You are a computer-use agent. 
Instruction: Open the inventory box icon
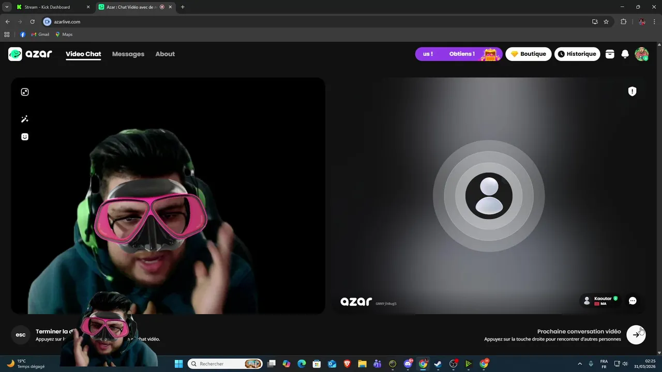click(x=610, y=54)
